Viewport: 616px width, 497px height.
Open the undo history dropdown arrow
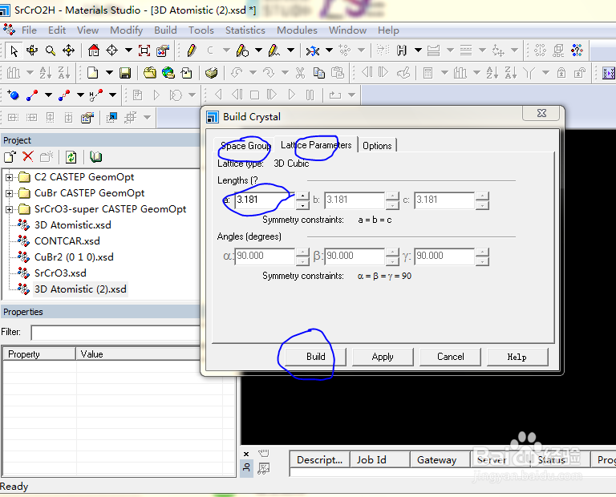pos(253,73)
